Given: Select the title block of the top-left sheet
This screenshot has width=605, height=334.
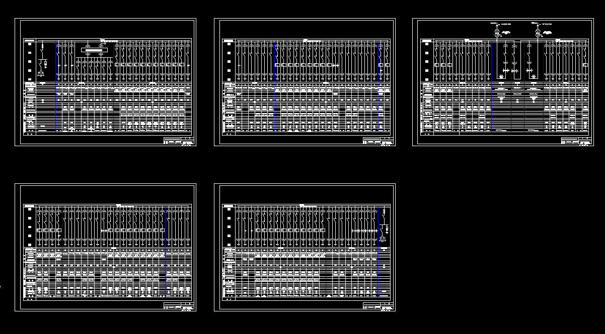Looking at the screenshot, I should [179, 140].
